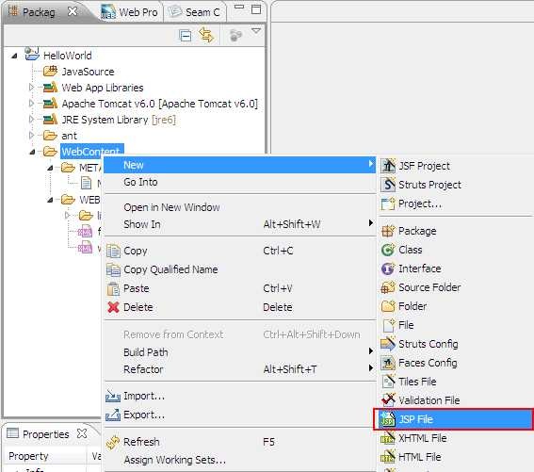Switch to the Web Pro tab
The image size is (534, 472).
(129, 12)
